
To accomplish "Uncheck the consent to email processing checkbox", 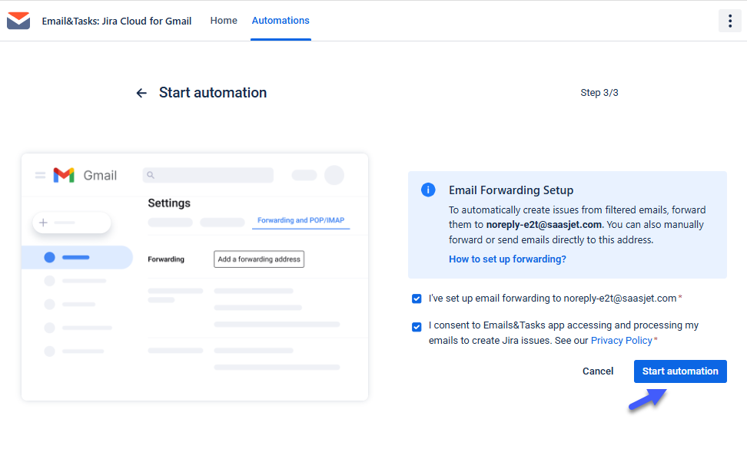I will [417, 326].
